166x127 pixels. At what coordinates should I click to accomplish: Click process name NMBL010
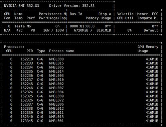pos(56,80)
